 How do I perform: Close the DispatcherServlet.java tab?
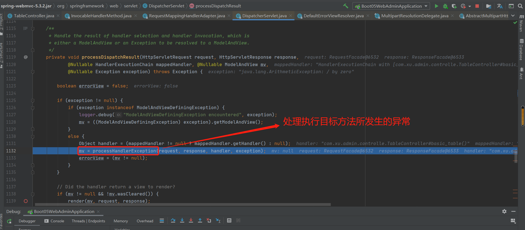[291, 16]
